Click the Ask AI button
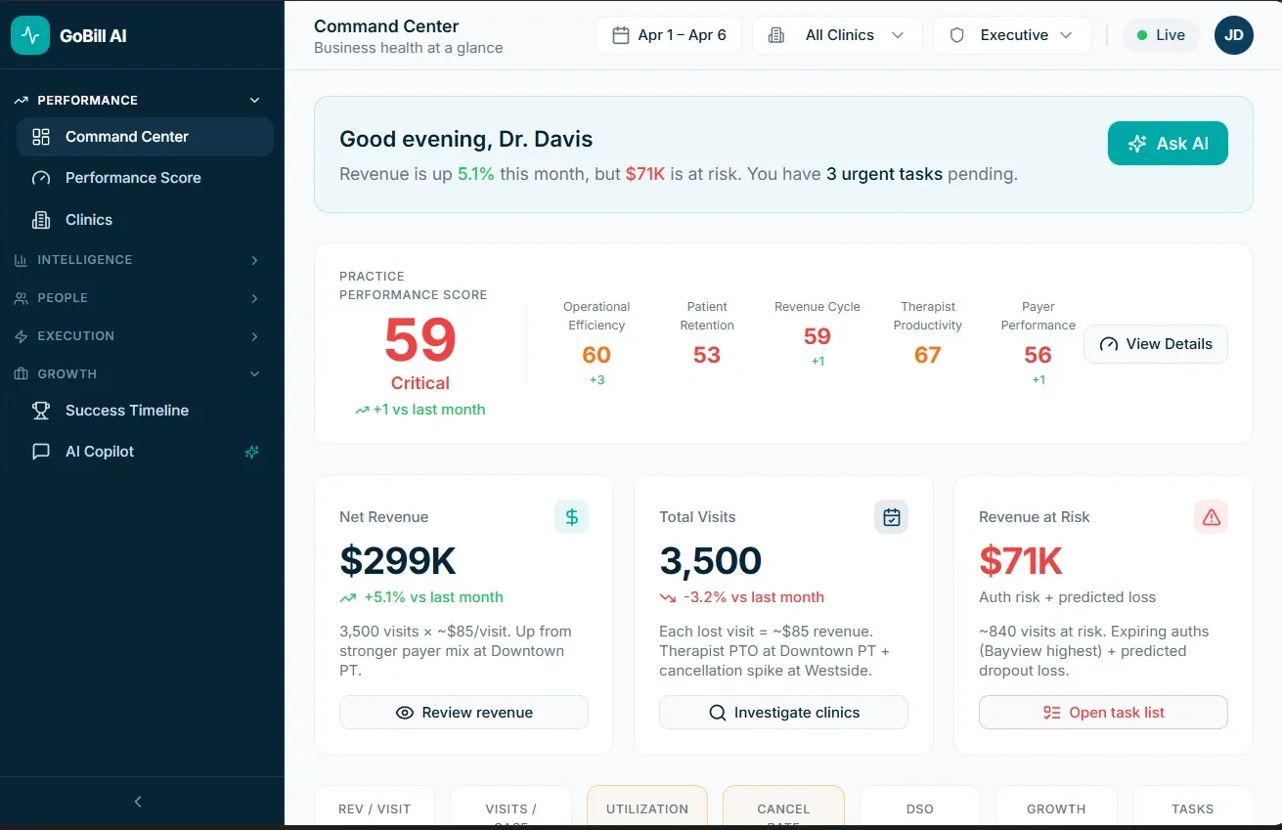This screenshot has height=830, width=1282. (1168, 144)
